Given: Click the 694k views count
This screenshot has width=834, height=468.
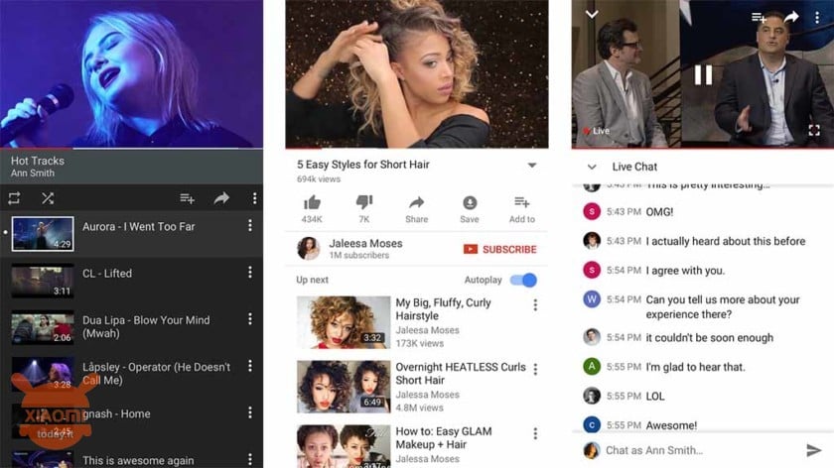Looking at the screenshot, I should [x=319, y=179].
